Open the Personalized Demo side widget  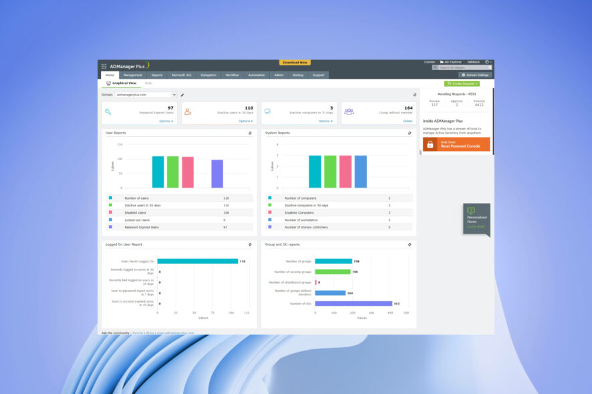[476, 219]
